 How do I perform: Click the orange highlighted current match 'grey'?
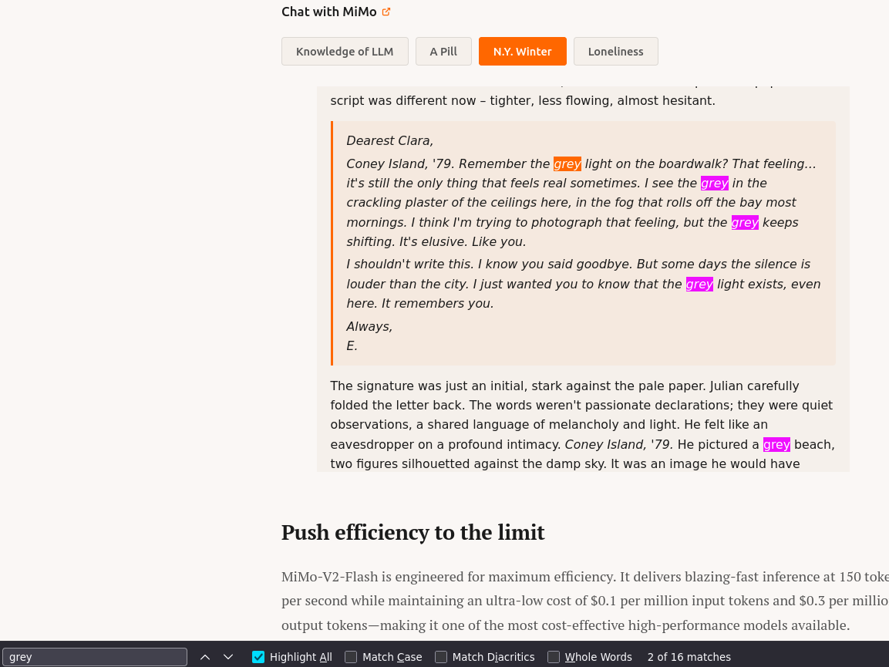567,164
